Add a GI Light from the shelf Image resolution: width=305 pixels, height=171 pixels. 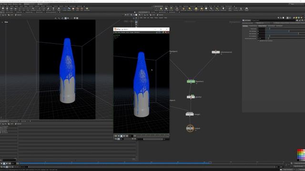[x=206, y=9]
